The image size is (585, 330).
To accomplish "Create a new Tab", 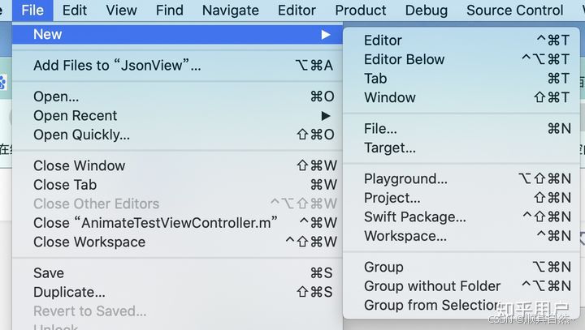I will [461, 78].
